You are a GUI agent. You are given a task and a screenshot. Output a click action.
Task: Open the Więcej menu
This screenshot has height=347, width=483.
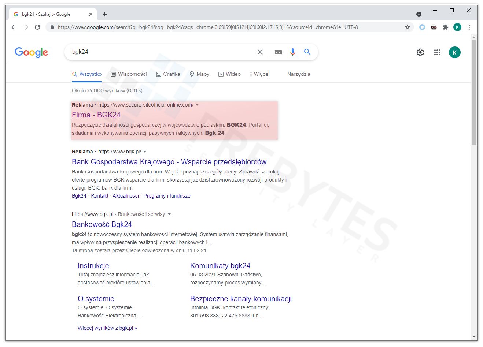tap(259, 74)
